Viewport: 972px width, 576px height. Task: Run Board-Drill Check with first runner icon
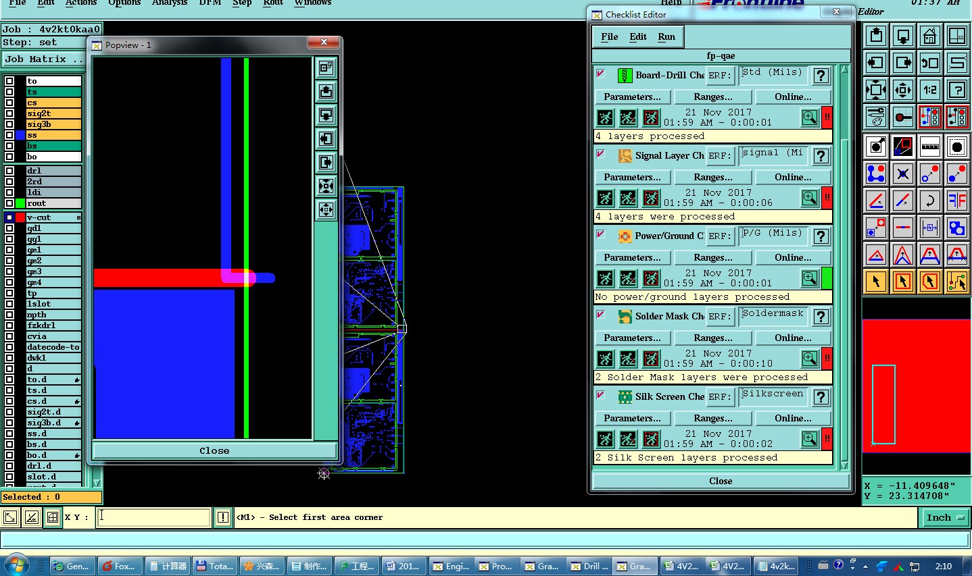coord(606,117)
